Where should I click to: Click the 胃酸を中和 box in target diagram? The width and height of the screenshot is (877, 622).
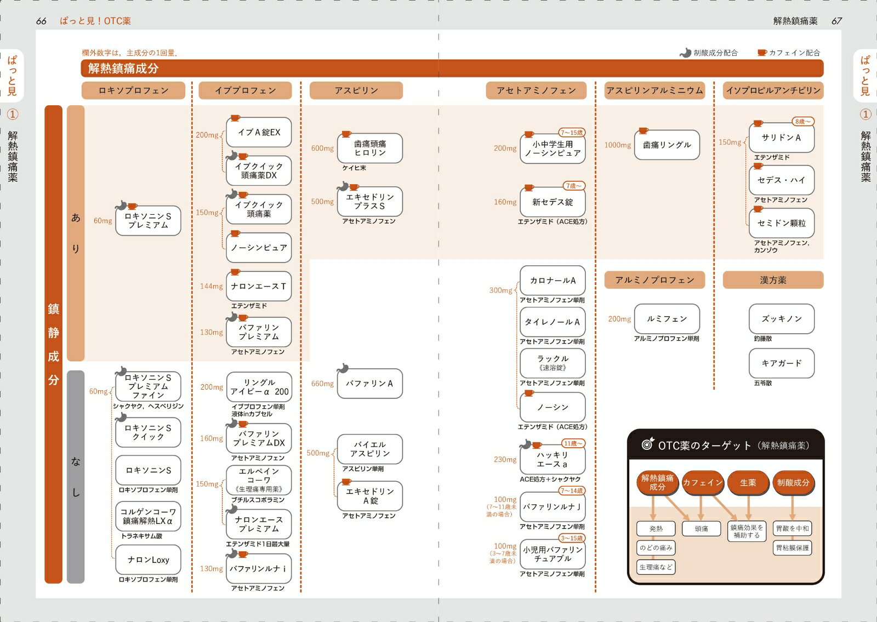click(x=793, y=529)
